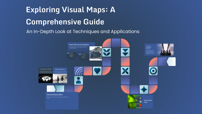202x114 pixels.
Task: Open the Career Advancement Roadmap slide
Action: click(x=85, y=51)
